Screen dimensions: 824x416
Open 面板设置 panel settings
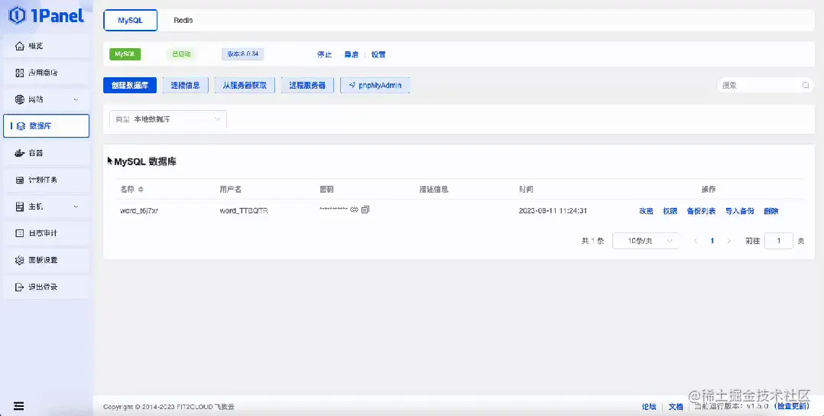coord(46,260)
